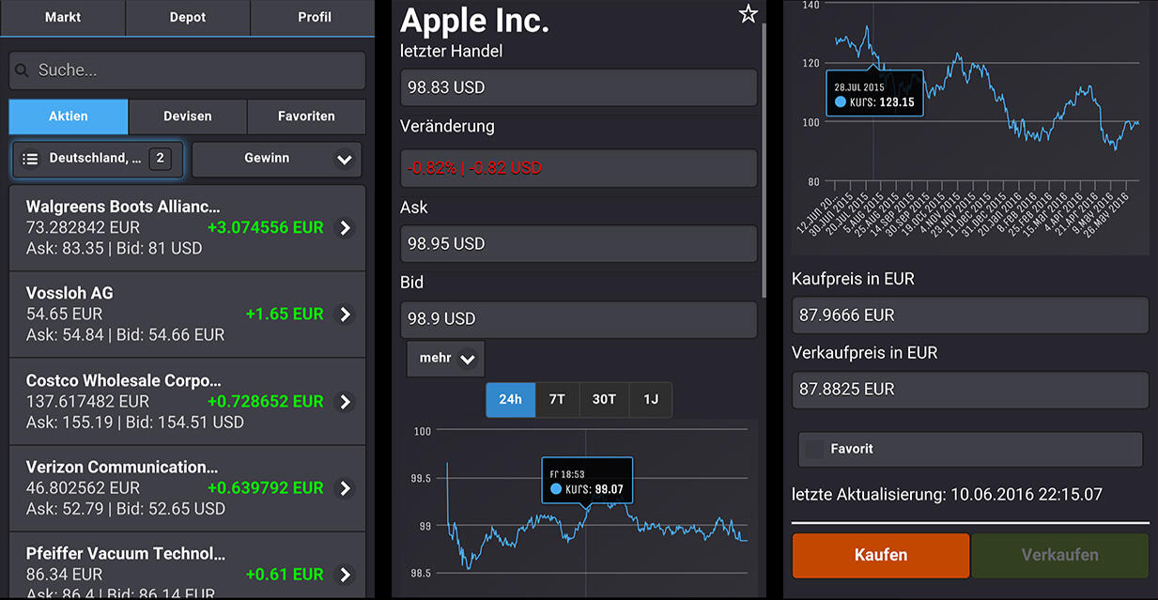Viewport: 1158px width, 600px height.
Task: Open the Gewinn sort dropdown
Action: [x=276, y=160]
